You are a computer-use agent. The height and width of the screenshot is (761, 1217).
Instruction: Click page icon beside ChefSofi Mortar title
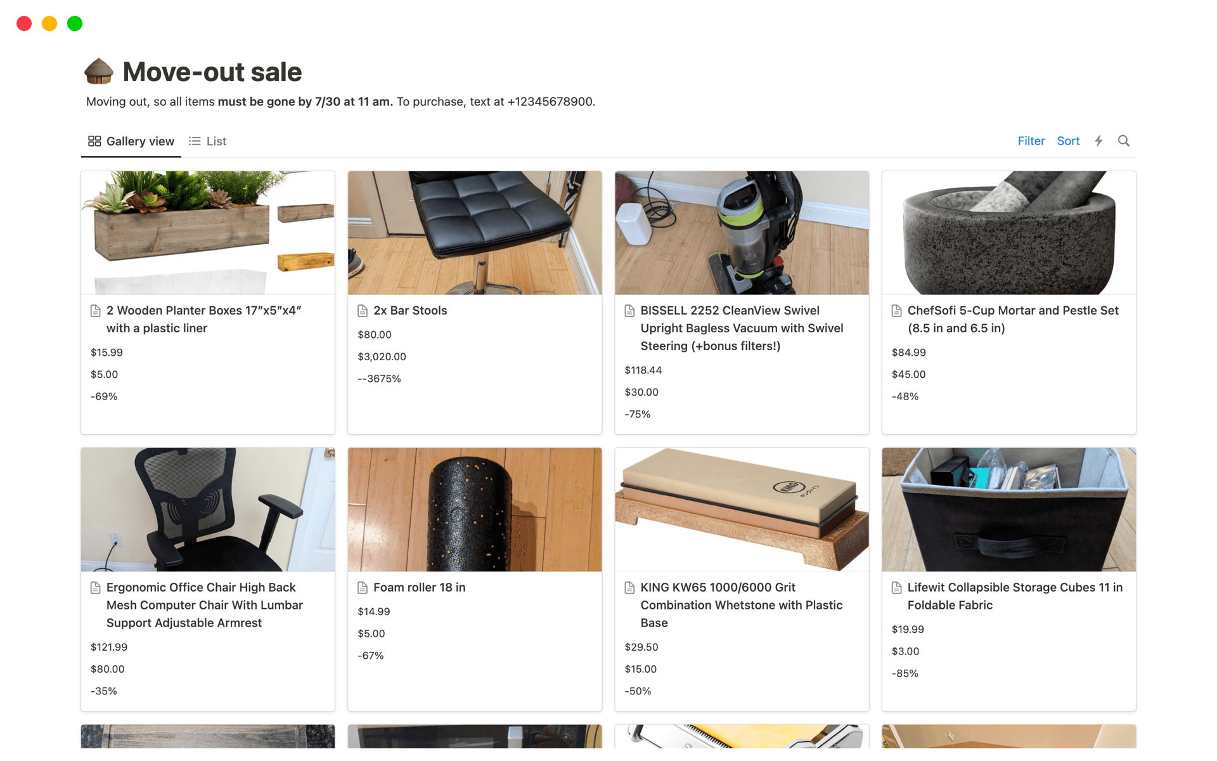[896, 311]
